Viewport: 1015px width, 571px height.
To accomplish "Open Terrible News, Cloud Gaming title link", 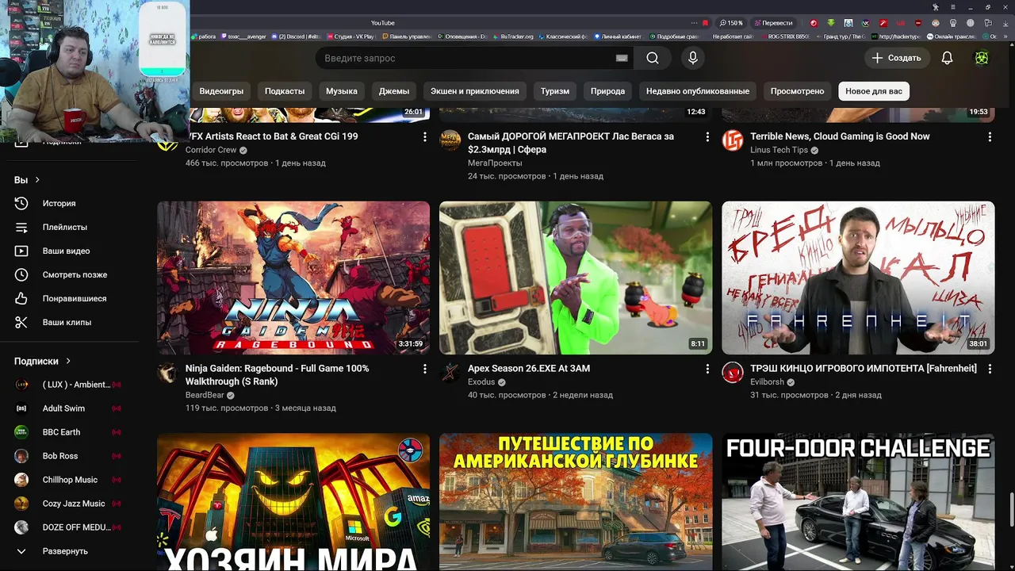I will (x=840, y=136).
